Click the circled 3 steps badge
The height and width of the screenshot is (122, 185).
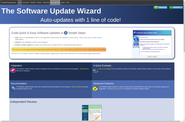pyautogui.click(x=66, y=33)
